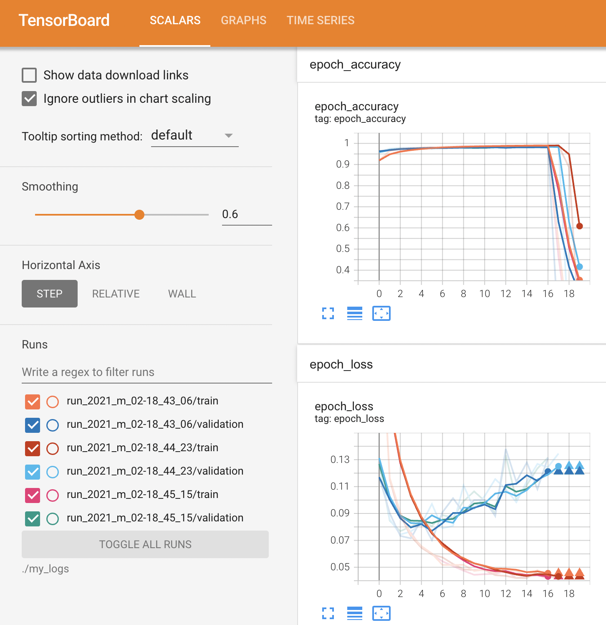Set horizontal axis to RELATIVE
The image size is (606, 625).
(x=116, y=294)
